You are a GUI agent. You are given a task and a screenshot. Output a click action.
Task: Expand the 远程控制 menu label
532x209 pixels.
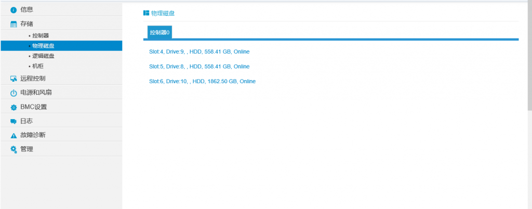click(33, 79)
